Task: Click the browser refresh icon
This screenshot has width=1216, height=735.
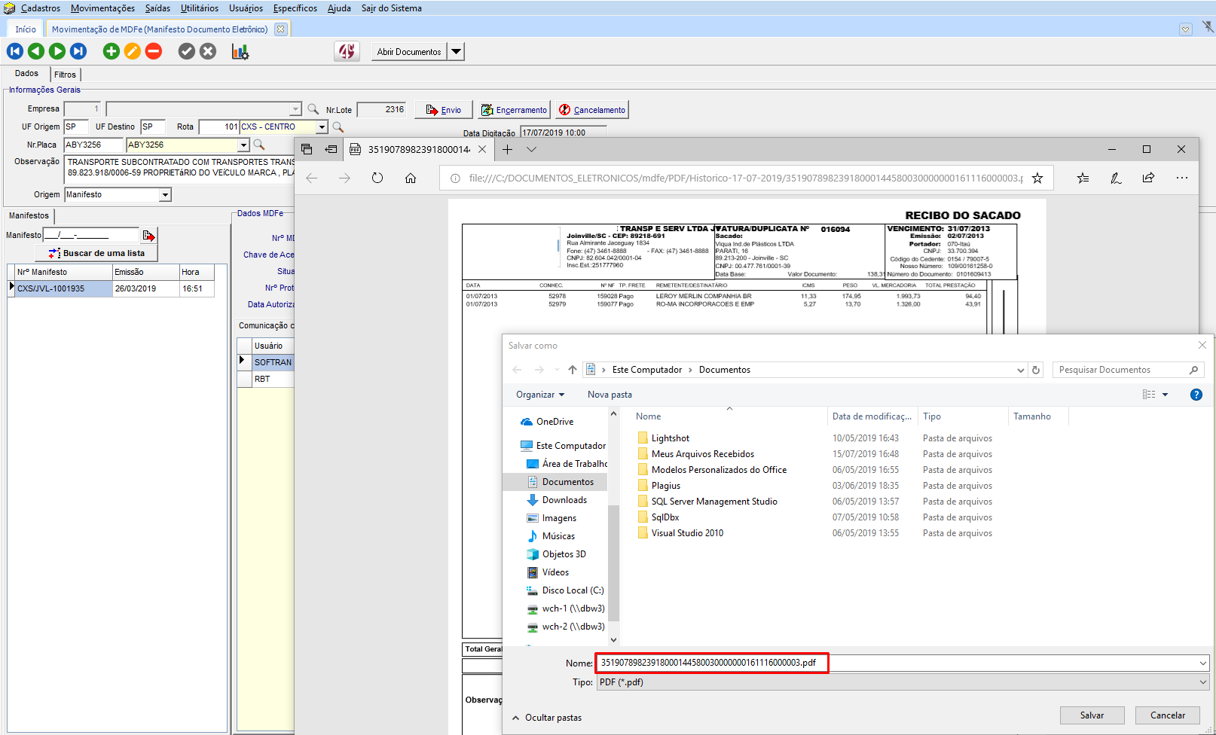Action: click(377, 178)
